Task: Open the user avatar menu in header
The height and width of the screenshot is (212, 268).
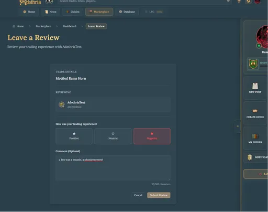Action: click(x=258, y=2)
